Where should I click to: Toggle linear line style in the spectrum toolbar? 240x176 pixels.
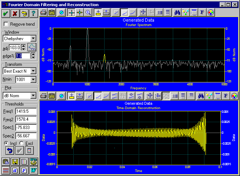[x=116, y=13]
